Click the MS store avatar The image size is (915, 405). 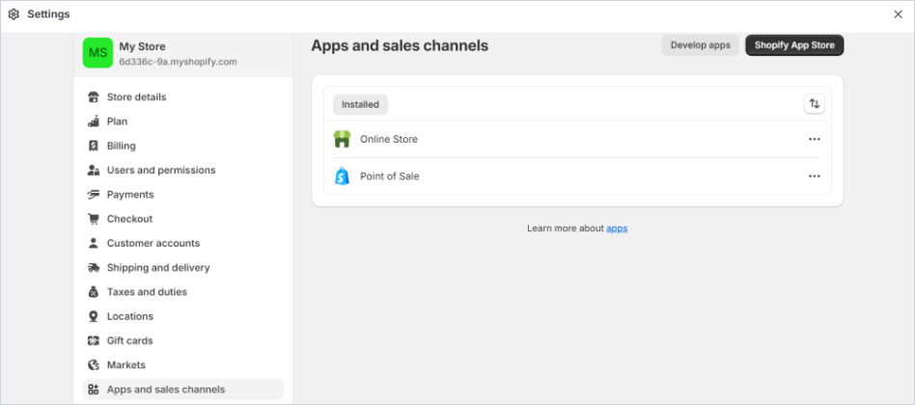pos(97,53)
